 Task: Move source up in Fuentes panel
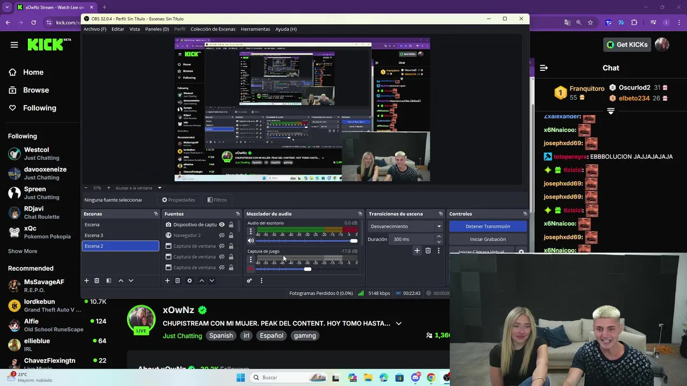[202, 280]
